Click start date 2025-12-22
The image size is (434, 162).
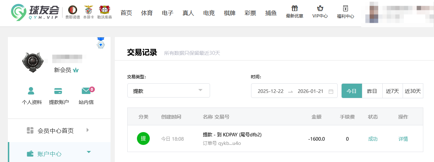coord(271,91)
